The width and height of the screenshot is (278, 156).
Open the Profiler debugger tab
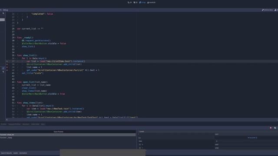[x=4, y=124]
